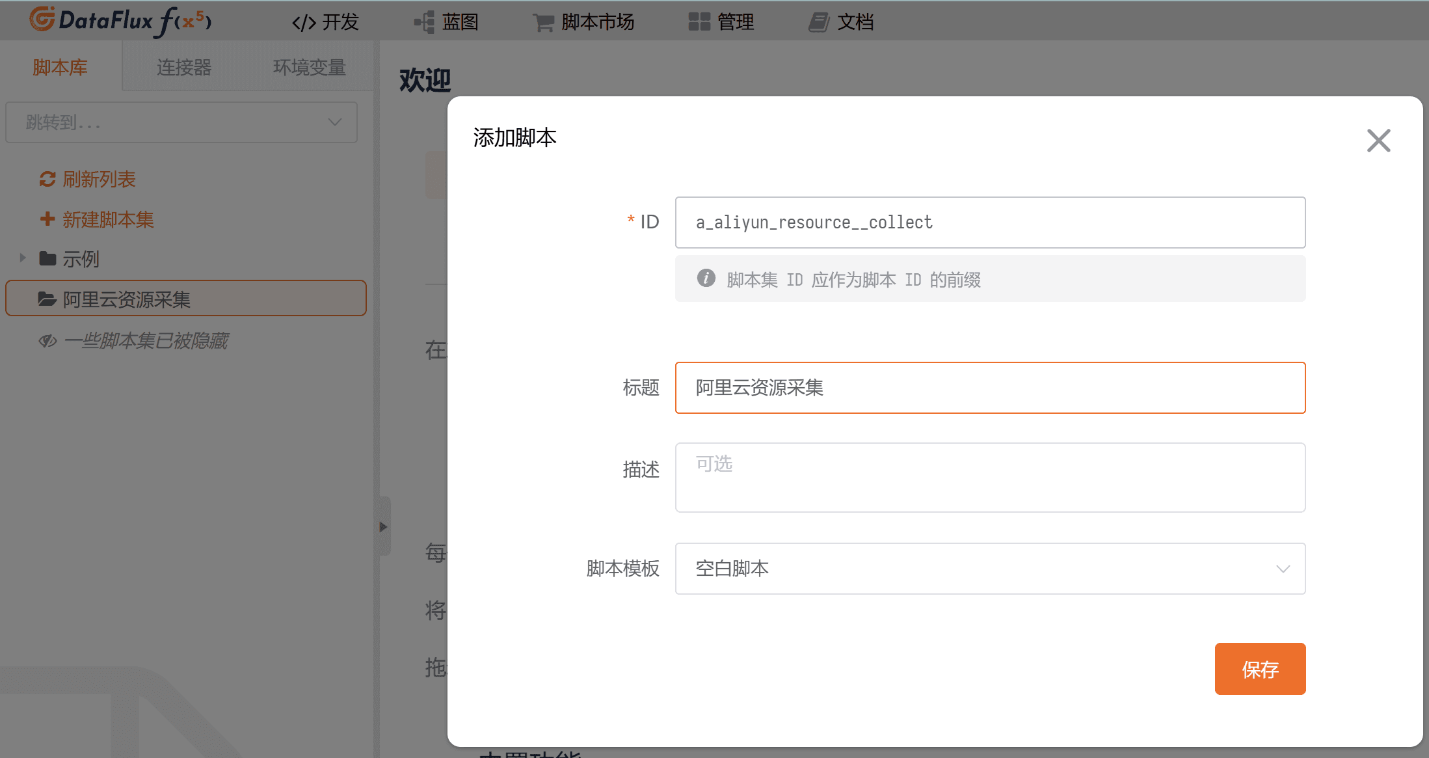
Task: Click hidden script sets eye icon
Action: click(x=47, y=341)
